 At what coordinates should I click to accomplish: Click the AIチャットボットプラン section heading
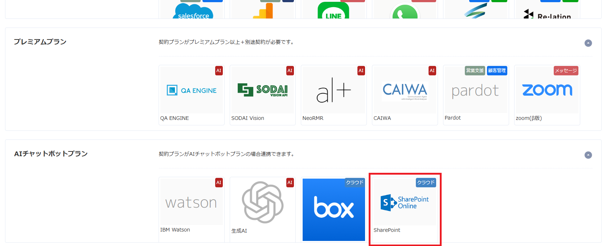[x=51, y=154]
